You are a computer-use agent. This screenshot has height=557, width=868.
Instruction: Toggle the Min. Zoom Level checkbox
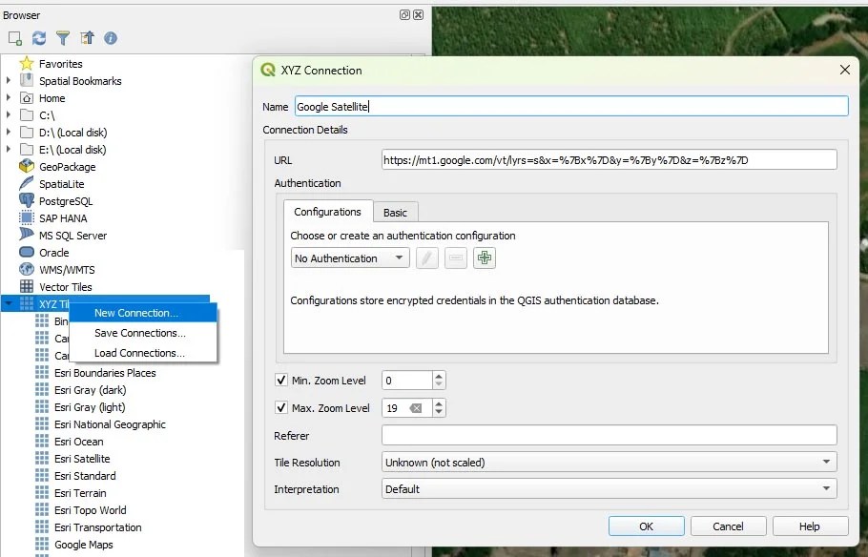[x=281, y=381]
